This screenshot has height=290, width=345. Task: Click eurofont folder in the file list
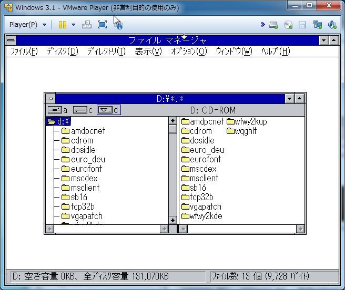click(201, 159)
